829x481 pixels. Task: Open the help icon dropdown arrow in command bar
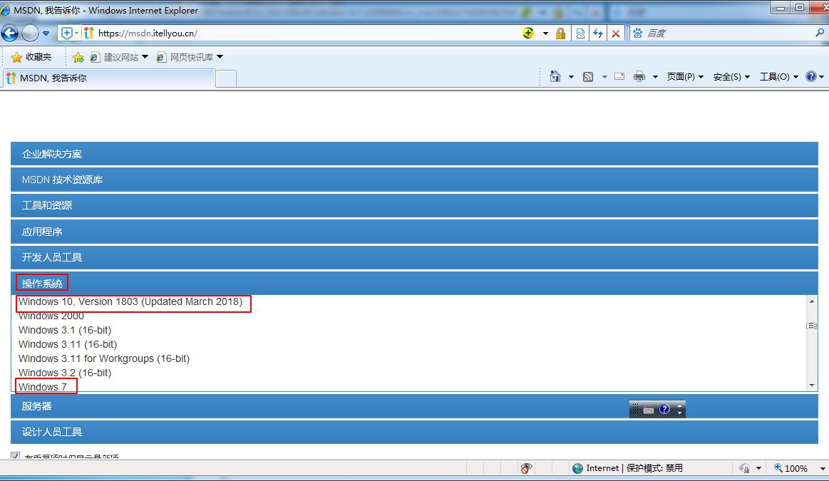coord(822,77)
